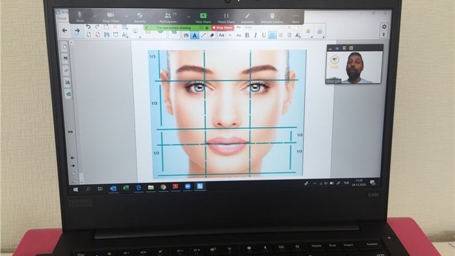Select the eraser tool in whiteboard toolbar
The width and height of the screenshot is (455, 256).
point(212,35)
